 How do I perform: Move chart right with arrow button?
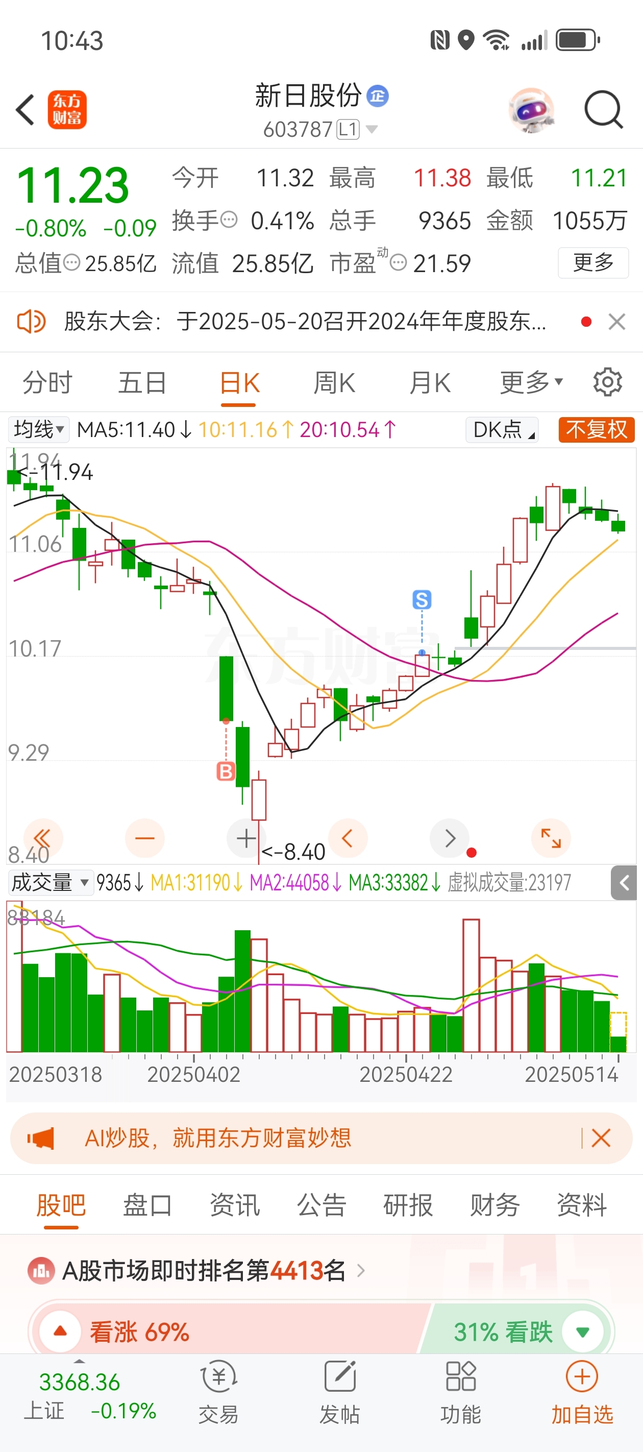(x=449, y=838)
